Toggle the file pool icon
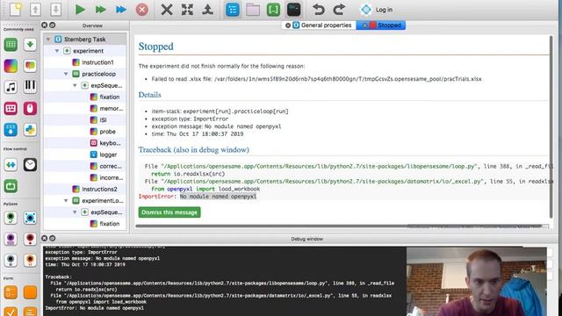562x316 pixels. (x=253, y=10)
